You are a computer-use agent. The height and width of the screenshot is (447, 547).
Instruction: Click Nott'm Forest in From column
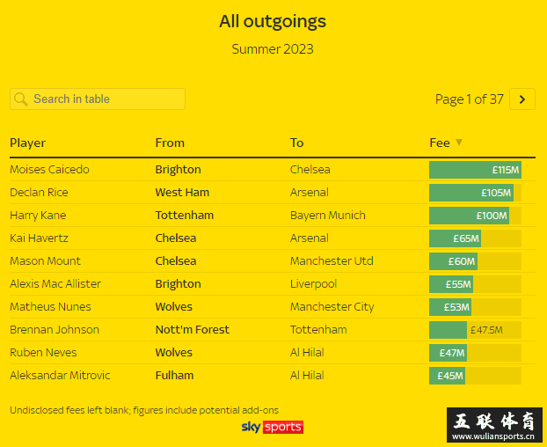click(193, 330)
